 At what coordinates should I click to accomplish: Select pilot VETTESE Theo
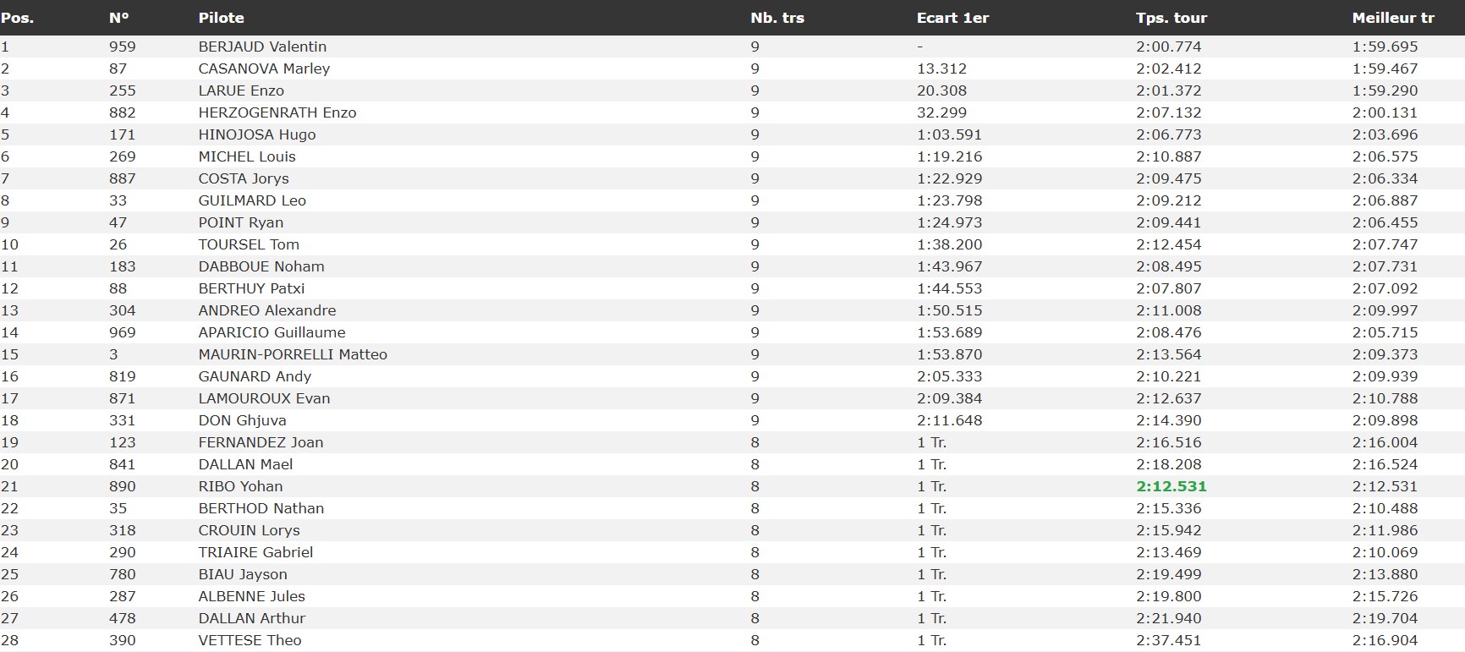[250, 640]
